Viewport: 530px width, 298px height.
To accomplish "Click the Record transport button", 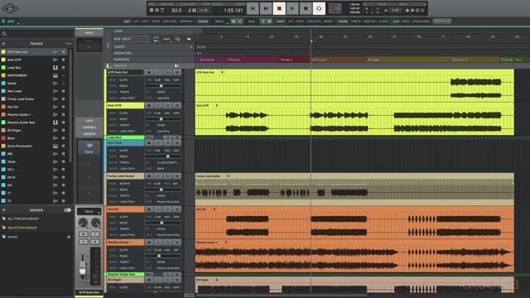I will (x=306, y=8).
